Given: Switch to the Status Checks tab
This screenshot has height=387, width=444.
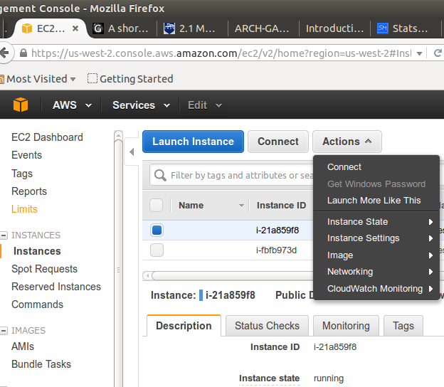Looking at the screenshot, I should [x=267, y=326].
